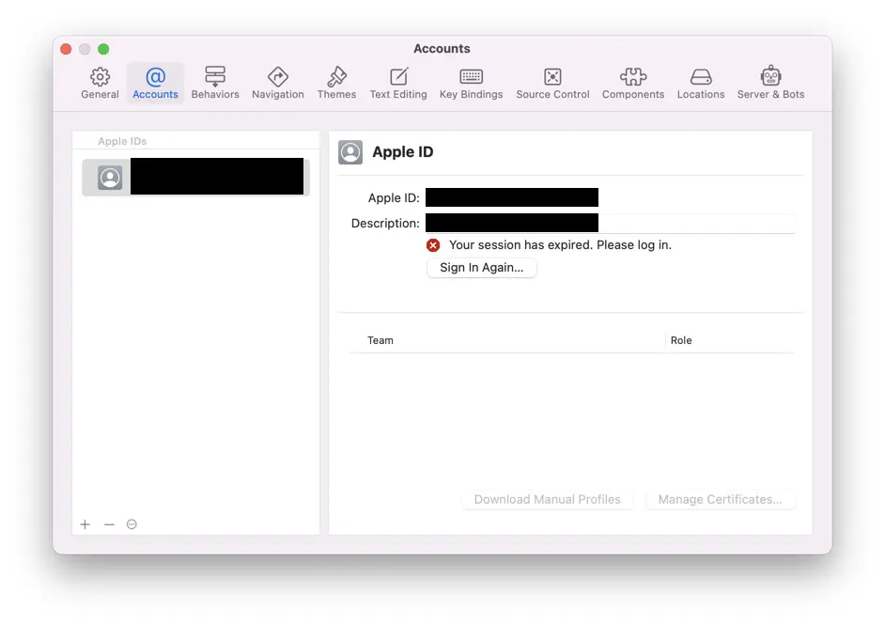
Task: Open Behaviors preferences
Action: click(x=215, y=83)
